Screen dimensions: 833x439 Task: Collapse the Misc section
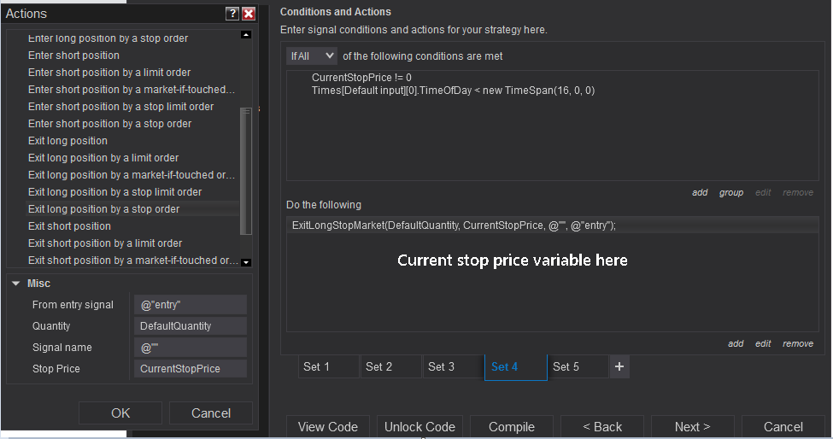[x=15, y=284]
